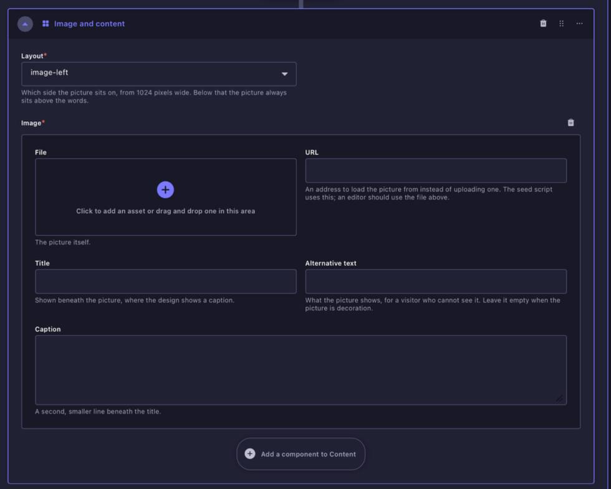This screenshot has width=611, height=489.
Task: Collapse the Image and content component
Action: [25, 24]
